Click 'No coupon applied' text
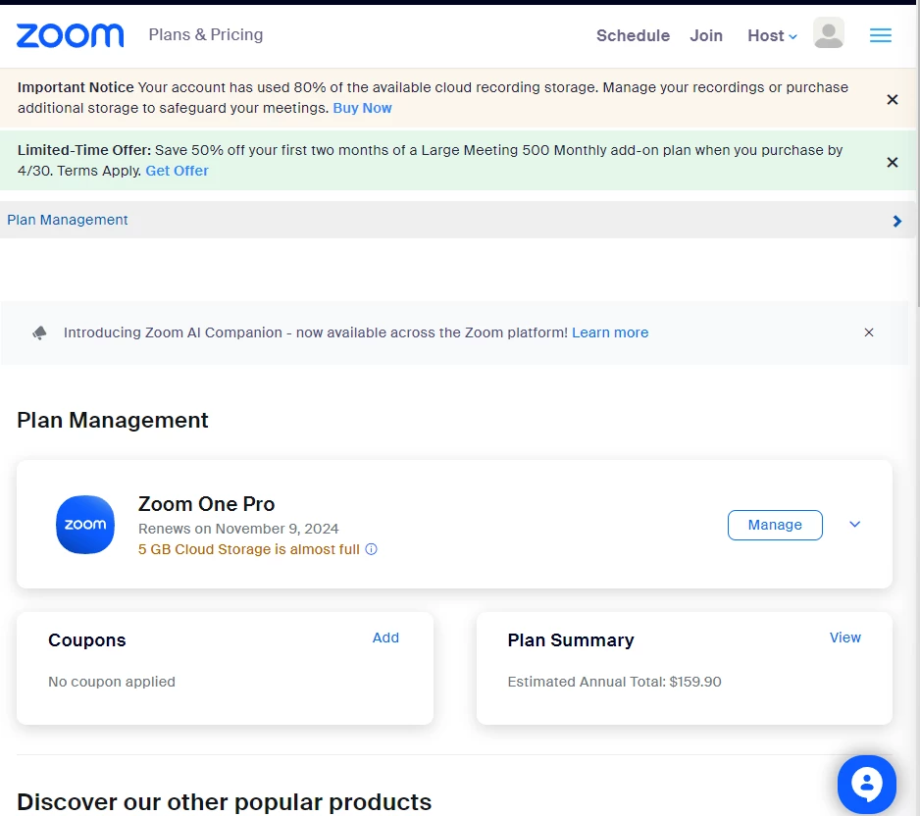 click(x=112, y=682)
